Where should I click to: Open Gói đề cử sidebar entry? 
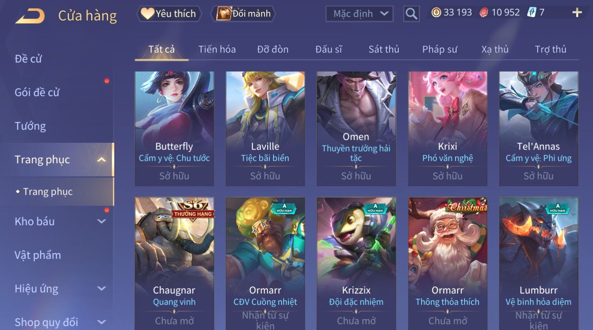[x=37, y=92]
